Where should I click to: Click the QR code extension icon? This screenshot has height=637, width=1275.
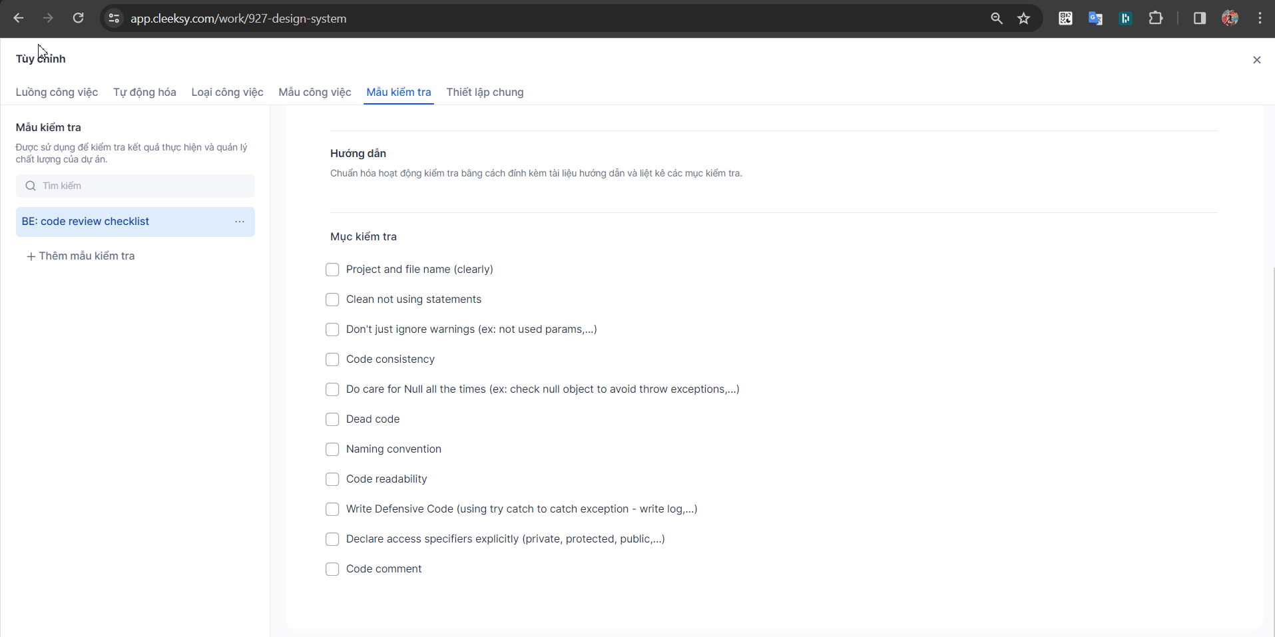(1065, 18)
